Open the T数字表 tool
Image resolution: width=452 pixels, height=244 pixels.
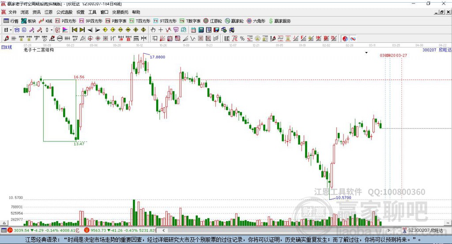[190, 21]
